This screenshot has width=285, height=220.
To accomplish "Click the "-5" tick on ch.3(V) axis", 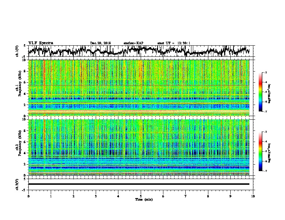I will coord(24,190).
